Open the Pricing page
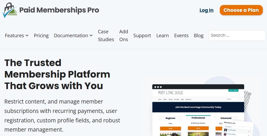Viewport: 267px width, 136px height. (x=41, y=35)
